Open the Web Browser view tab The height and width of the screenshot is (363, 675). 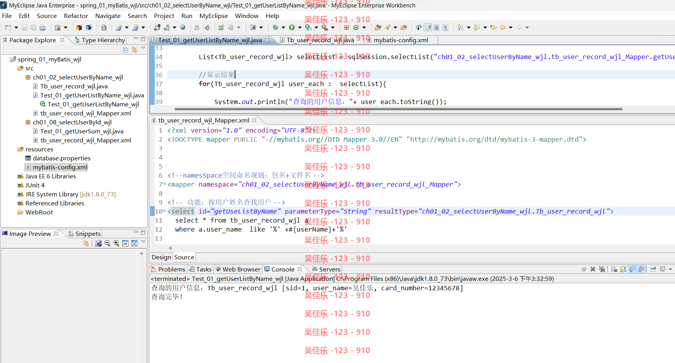[238, 269]
